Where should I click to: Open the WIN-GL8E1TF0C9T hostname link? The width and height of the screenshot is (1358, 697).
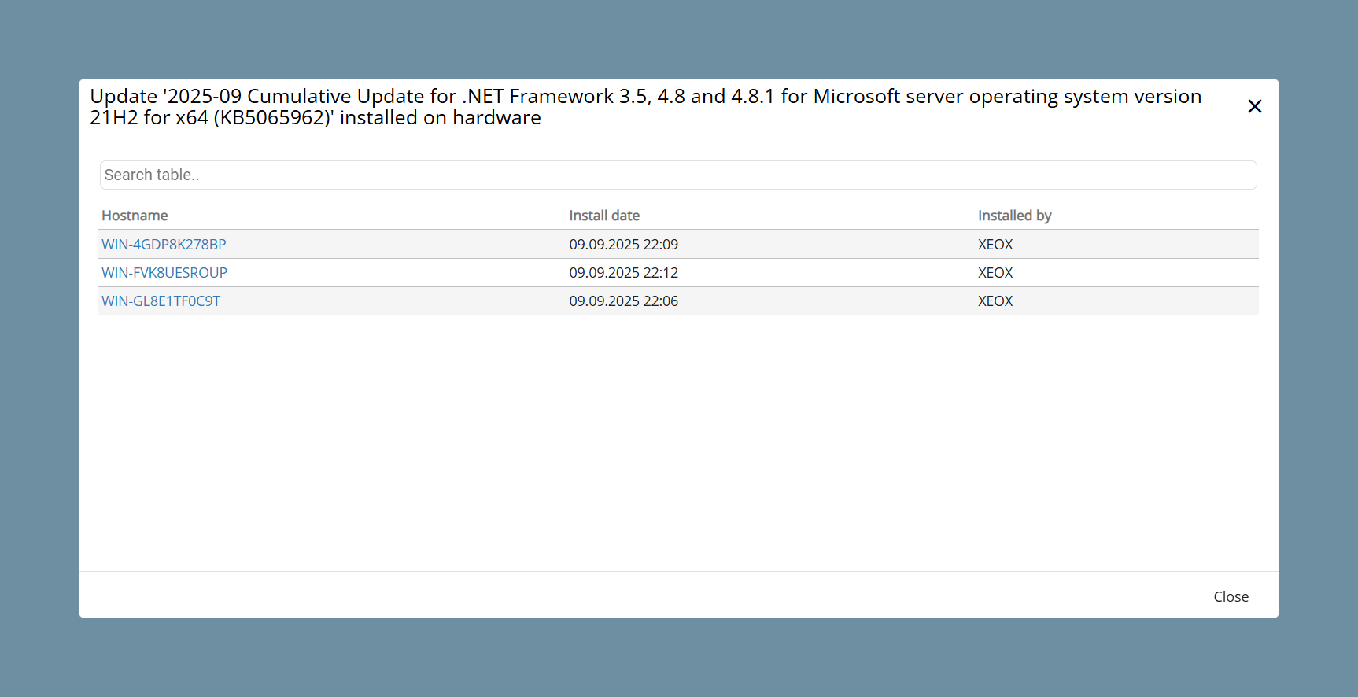click(161, 301)
